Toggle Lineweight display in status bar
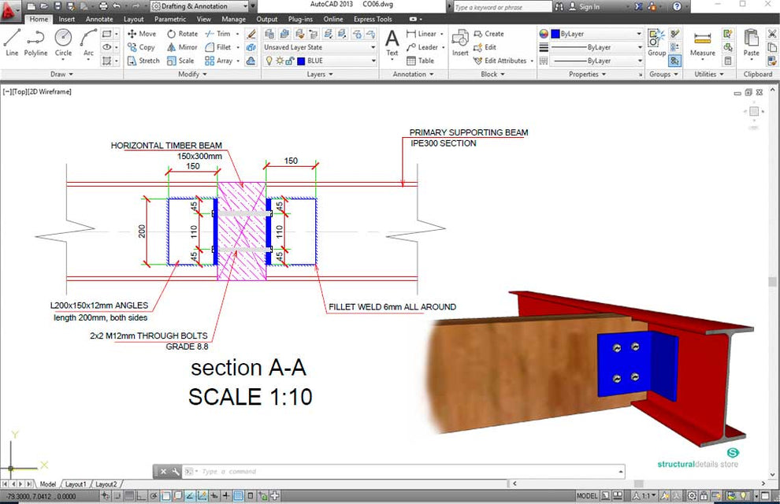 (x=226, y=495)
